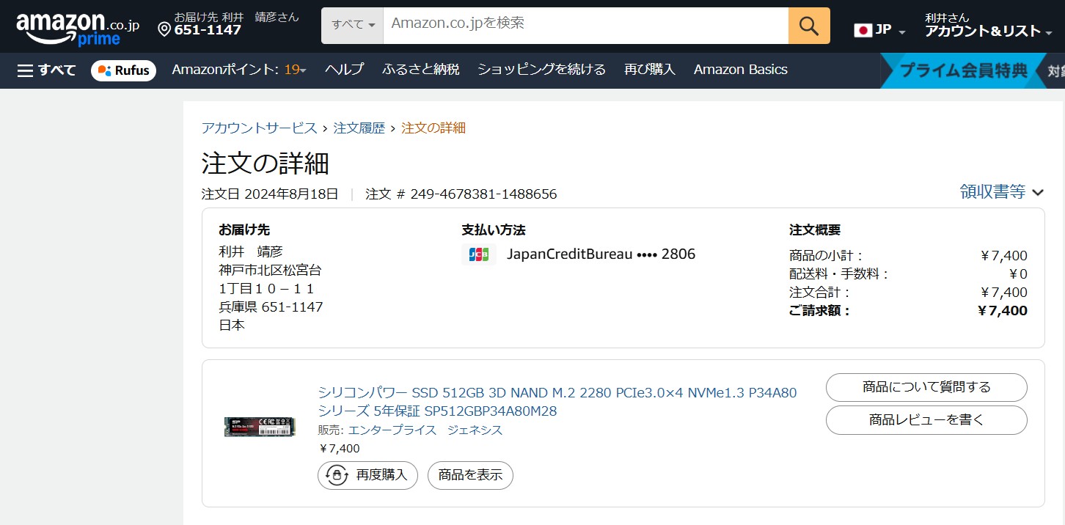1065x525 pixels.
Task: Click the delivery location pin icon
Action: pos(164,29)
